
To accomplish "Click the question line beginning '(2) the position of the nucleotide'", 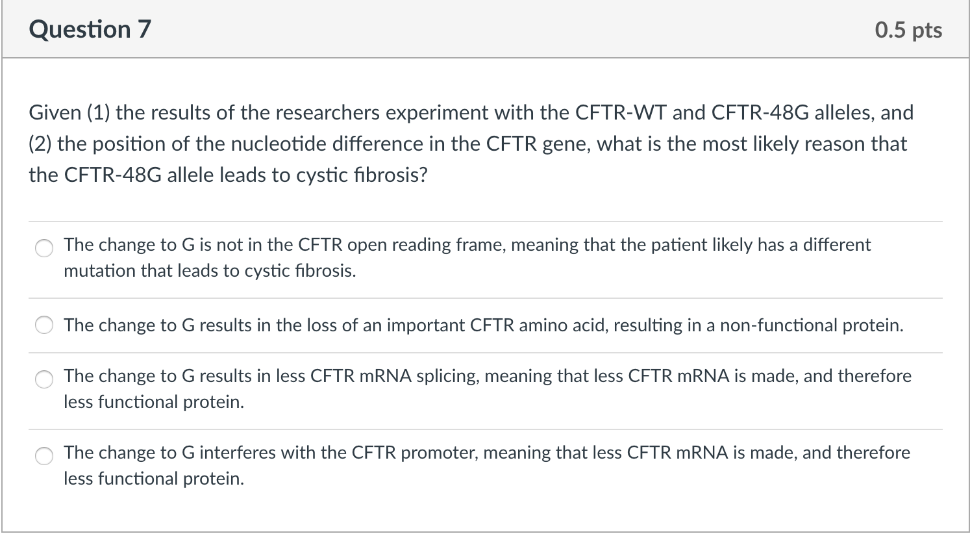I will [x=467, y=144].
